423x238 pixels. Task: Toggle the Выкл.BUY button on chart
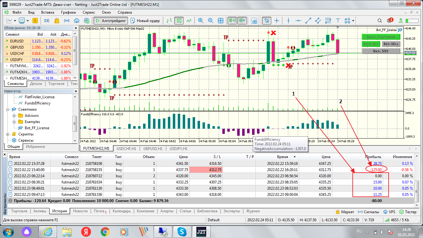coord(371,44)
